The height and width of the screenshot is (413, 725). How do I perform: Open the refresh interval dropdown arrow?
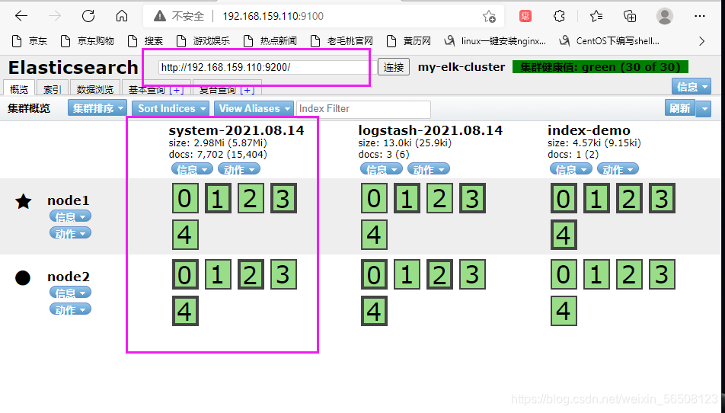(704, 109)
